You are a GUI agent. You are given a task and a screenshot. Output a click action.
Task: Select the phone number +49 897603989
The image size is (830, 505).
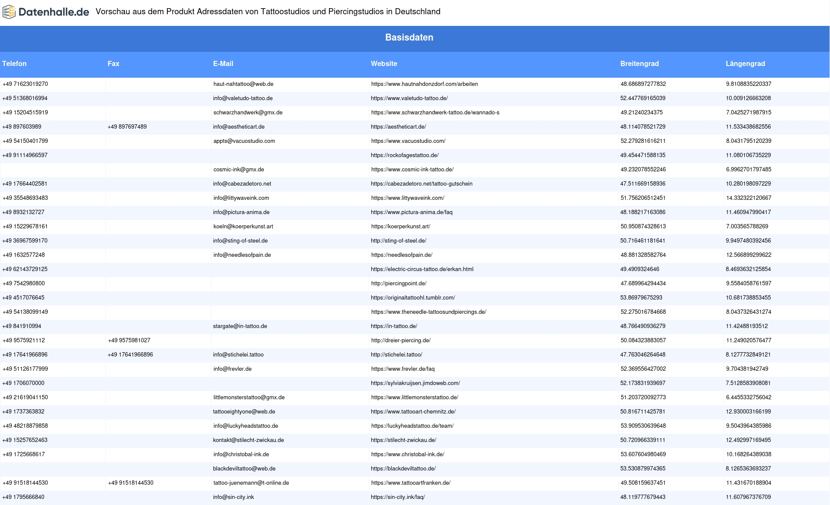tap(22, 127)
